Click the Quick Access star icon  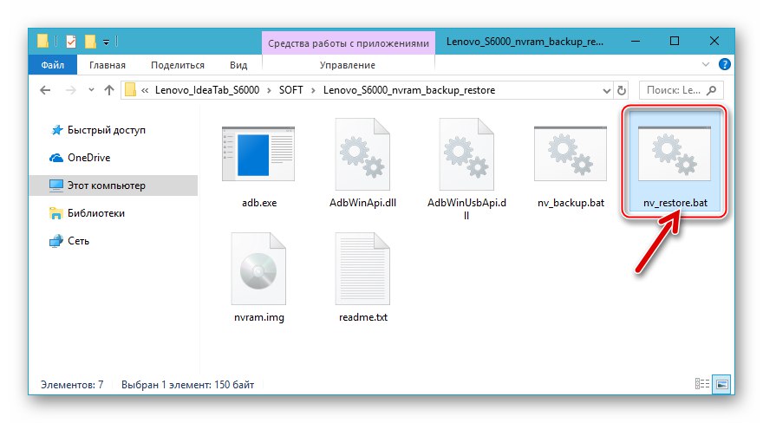(x=57, y=130)
